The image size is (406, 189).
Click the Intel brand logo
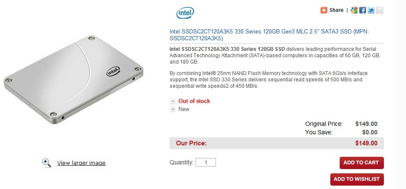(185, 13)
